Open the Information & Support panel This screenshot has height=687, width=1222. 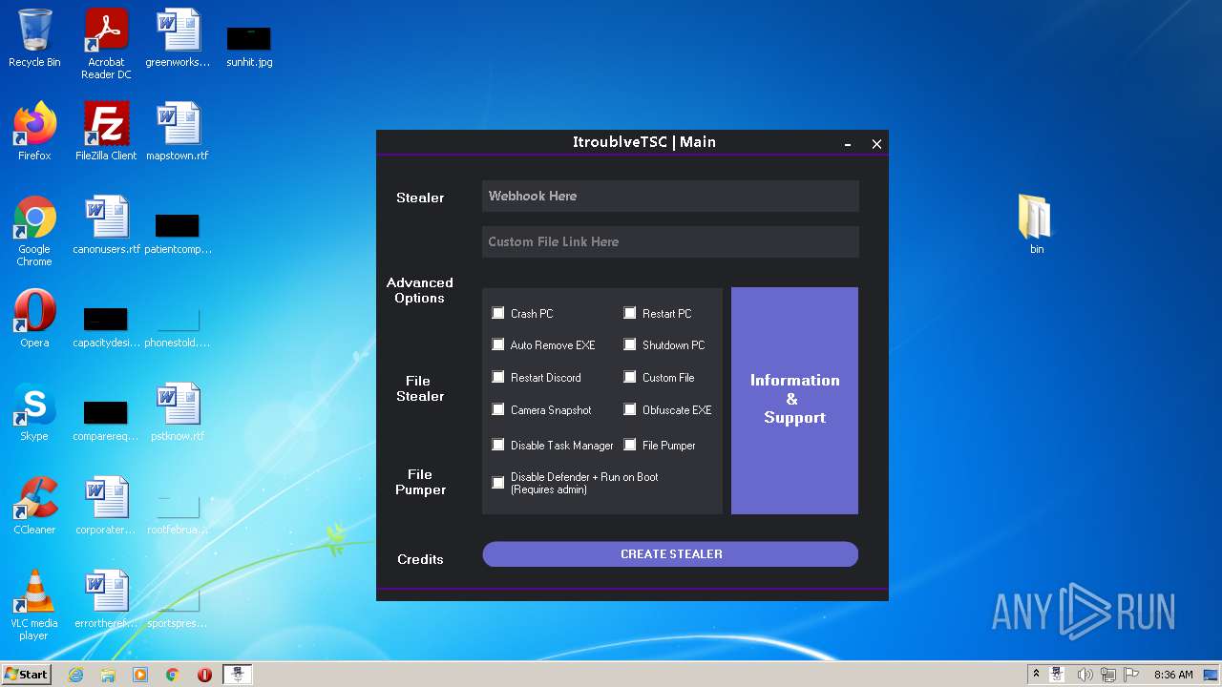click(x=794, y=401)
